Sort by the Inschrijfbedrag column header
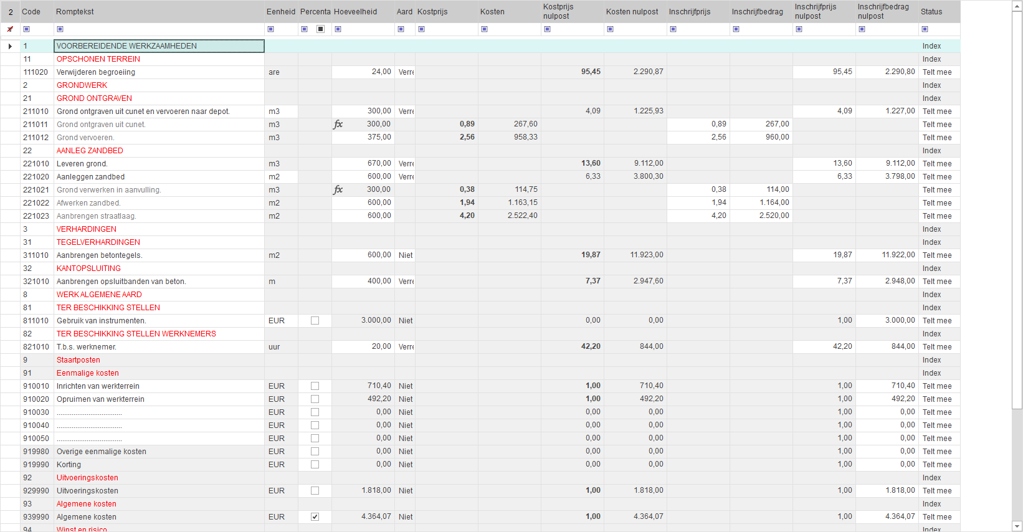 [x=761, y=12]
